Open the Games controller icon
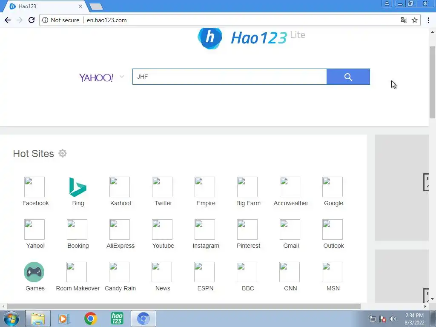 pos(34,272)
